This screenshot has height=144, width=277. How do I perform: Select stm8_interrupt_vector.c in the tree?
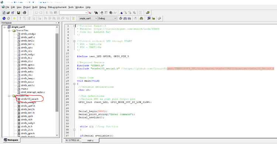click(33, 92)
